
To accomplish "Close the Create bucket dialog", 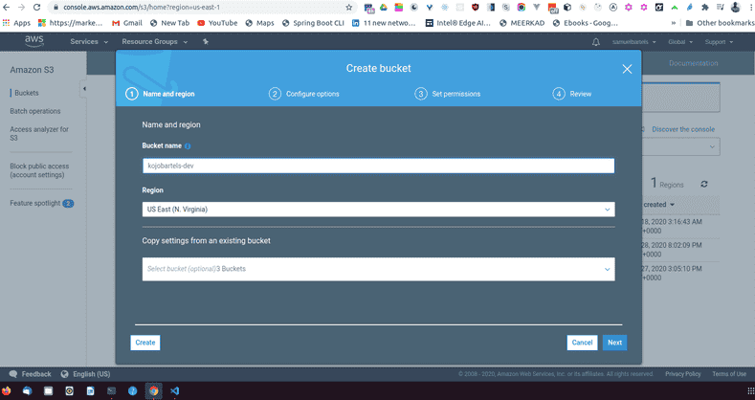I will click(x=627, y=69).
